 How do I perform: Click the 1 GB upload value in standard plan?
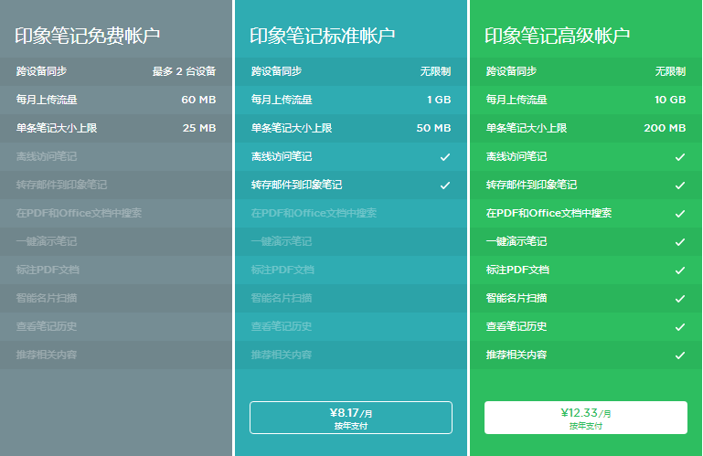pyautogui.click(x=439, y=100)
